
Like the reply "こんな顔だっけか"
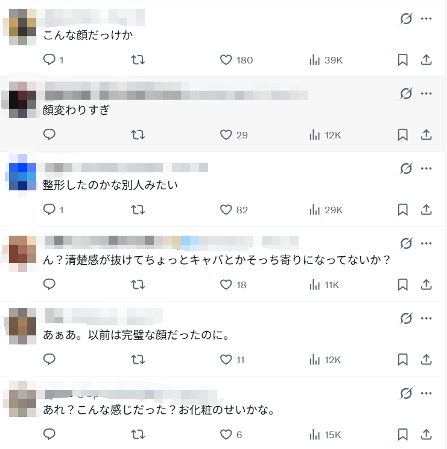[x=236, y=60]
